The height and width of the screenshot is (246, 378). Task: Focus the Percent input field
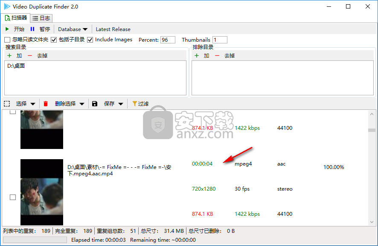coord(168,40)
